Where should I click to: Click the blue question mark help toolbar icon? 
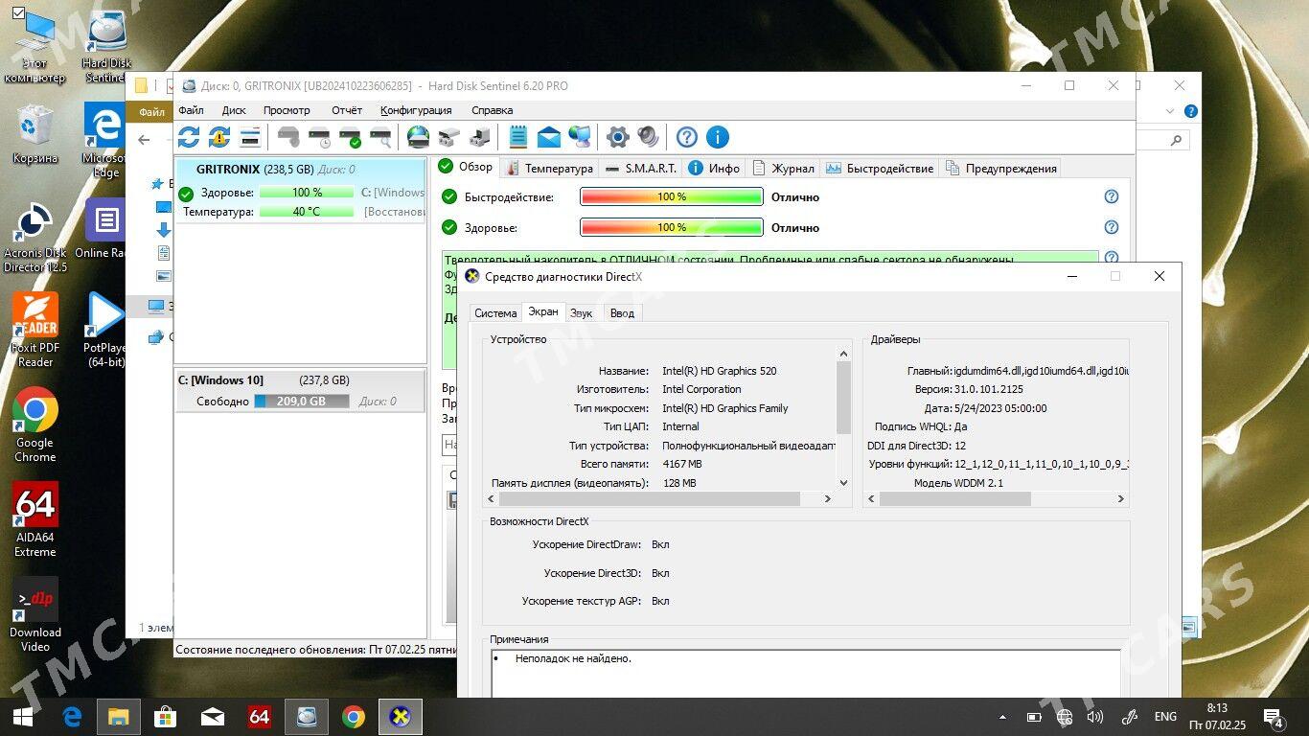(687, 137)
